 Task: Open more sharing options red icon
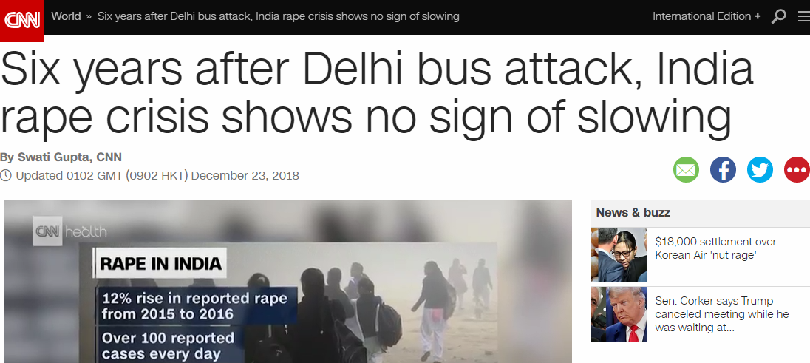coord(797,169)
